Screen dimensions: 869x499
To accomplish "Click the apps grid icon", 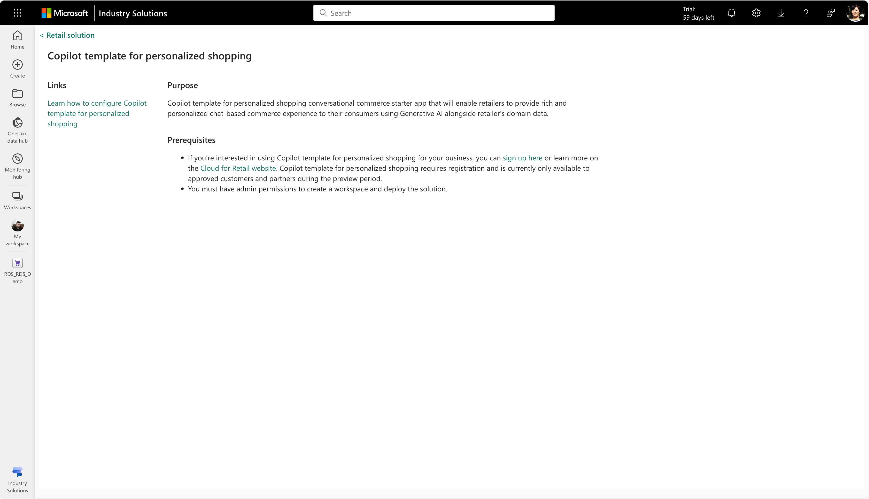I will (17, 13).
